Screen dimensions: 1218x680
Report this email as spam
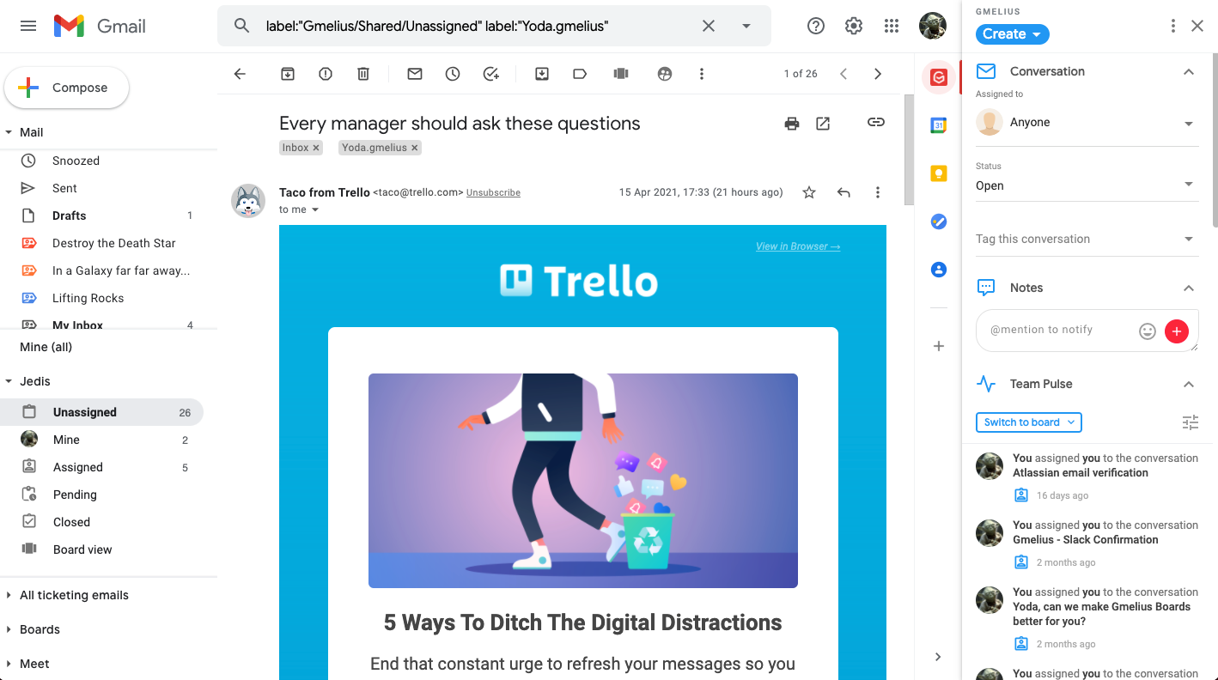326,74
